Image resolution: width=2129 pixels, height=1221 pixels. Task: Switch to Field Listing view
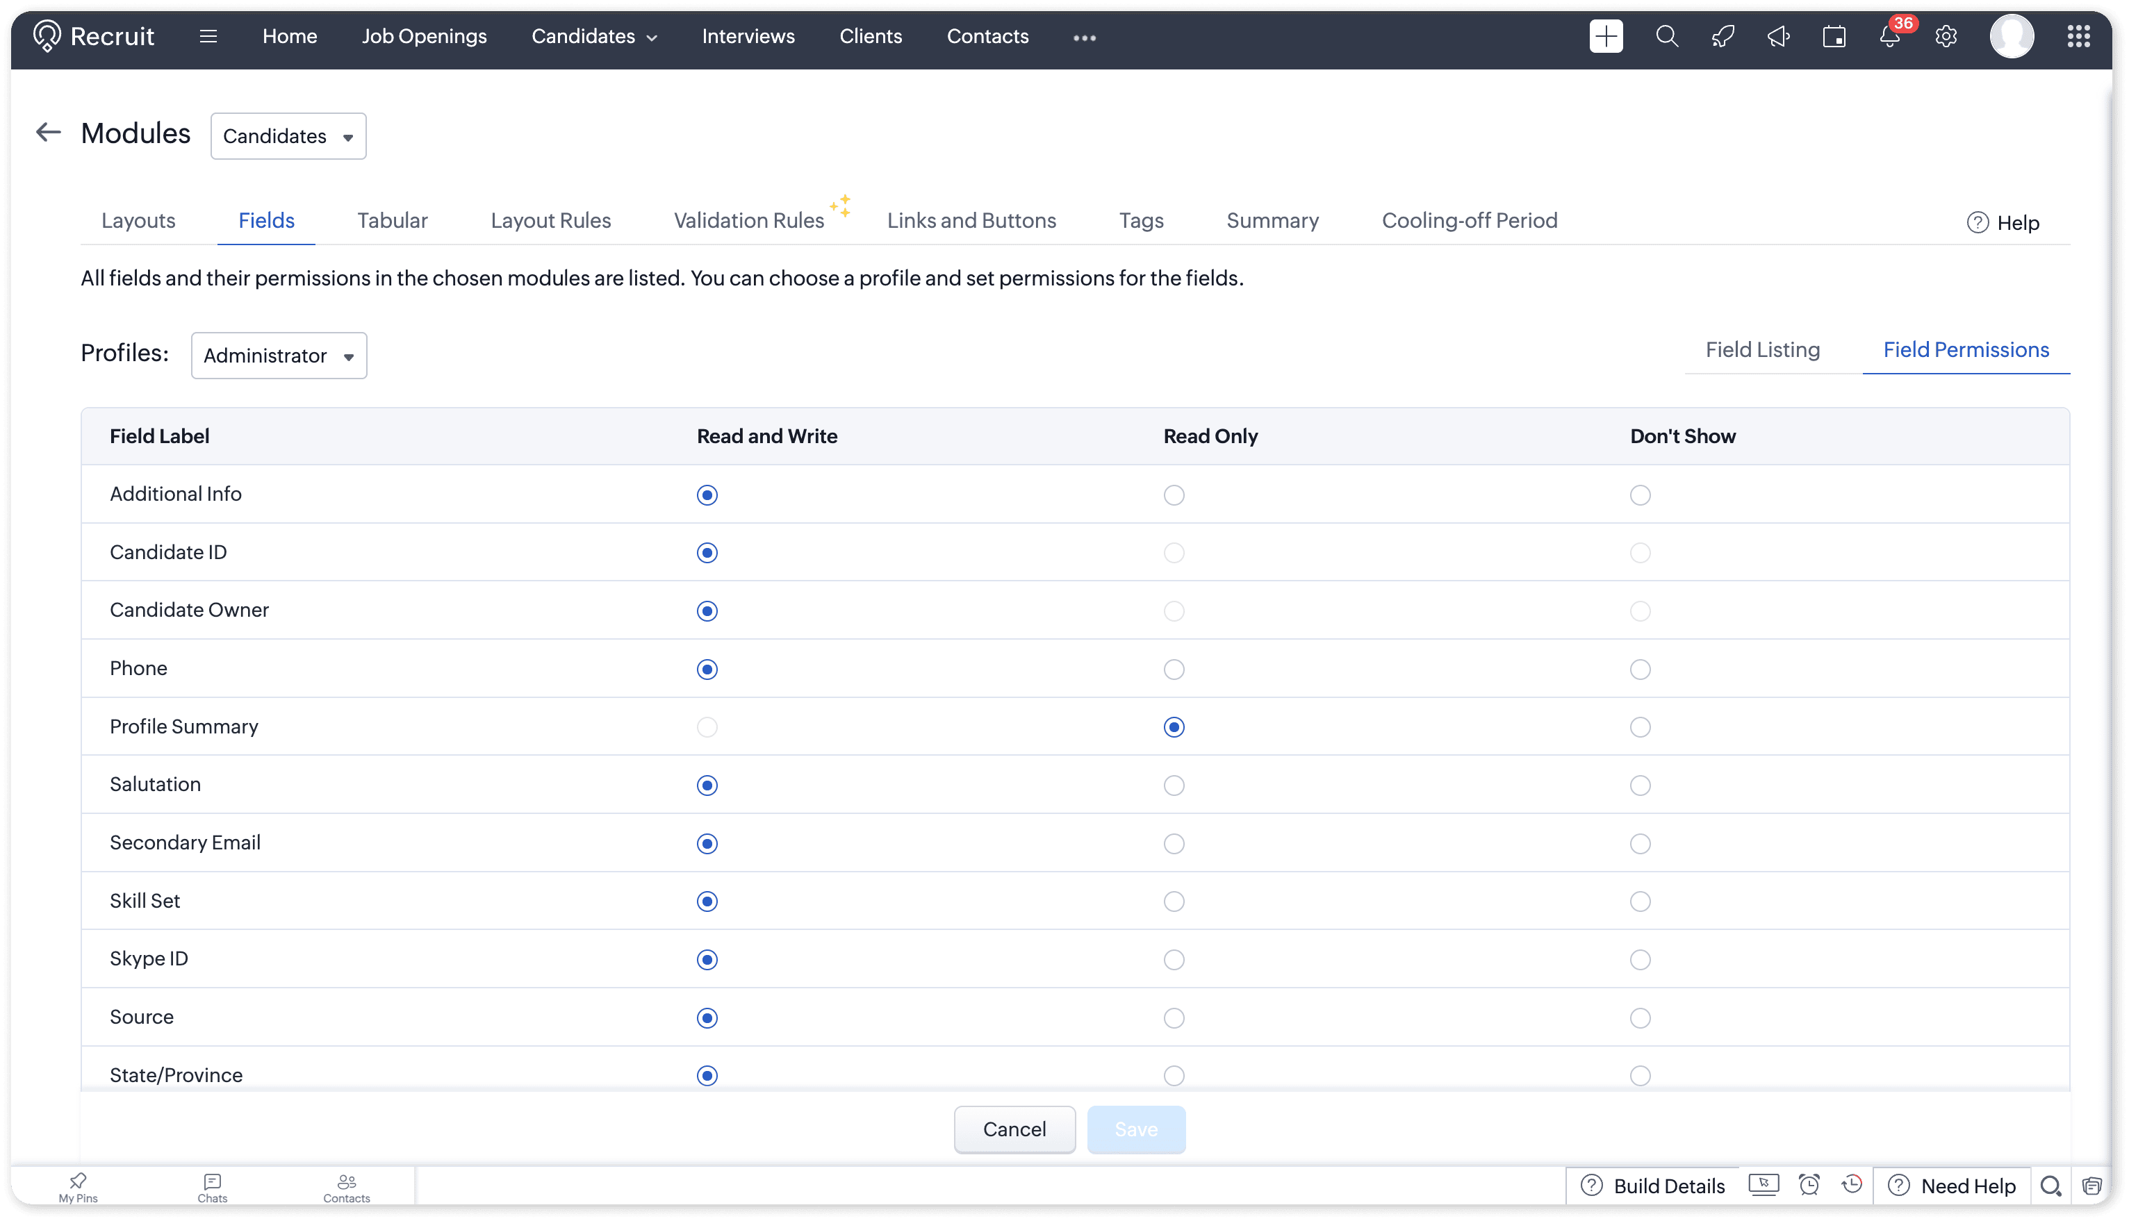coord(1762,349)
